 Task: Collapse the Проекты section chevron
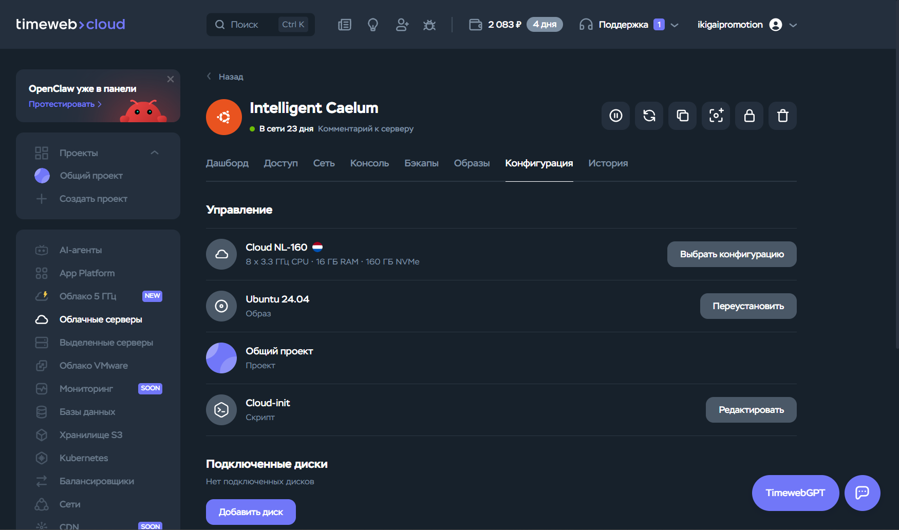coord(155,153)
